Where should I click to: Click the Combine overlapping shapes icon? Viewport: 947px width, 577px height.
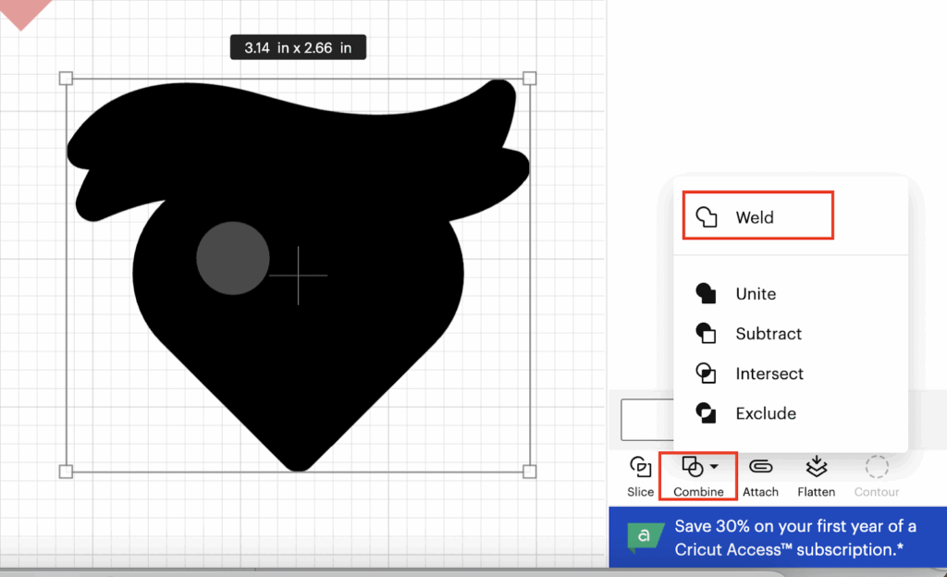click(x=691, y=467)
